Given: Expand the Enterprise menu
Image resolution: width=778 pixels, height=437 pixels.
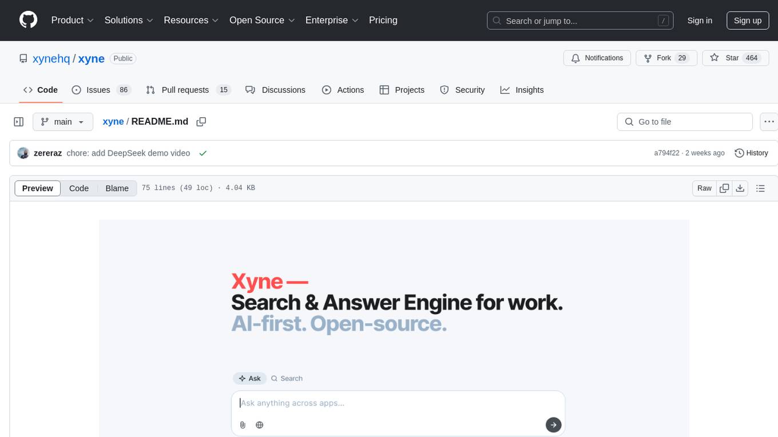Looking at the screenshot, I should pos(332,20).
